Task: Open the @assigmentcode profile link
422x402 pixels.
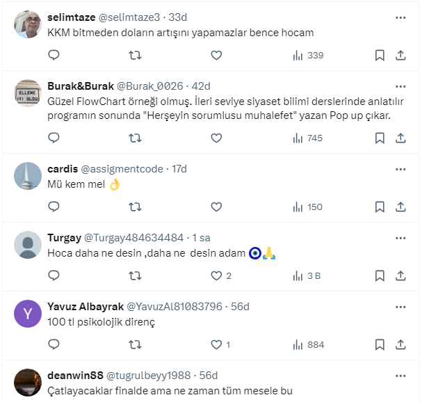Action: tap(122, 168)
